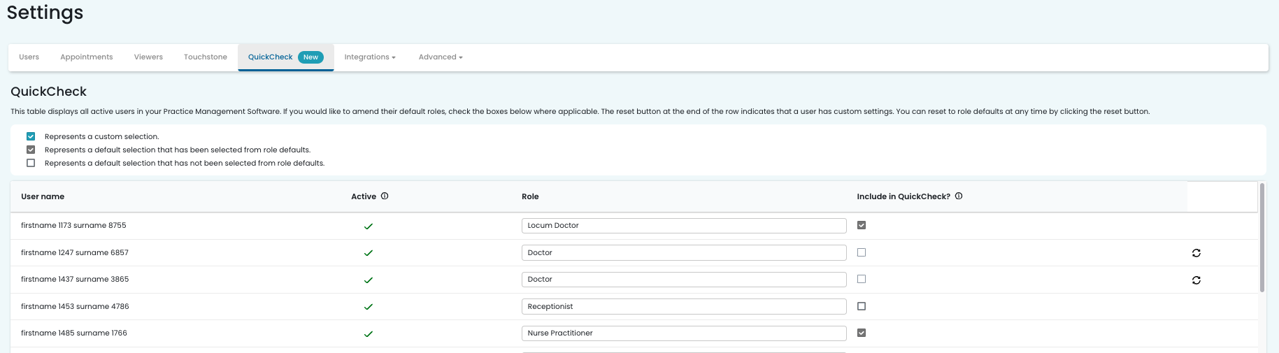
Task: Click the Active checkmark for firstname 1453
Action: pos(368,307)
